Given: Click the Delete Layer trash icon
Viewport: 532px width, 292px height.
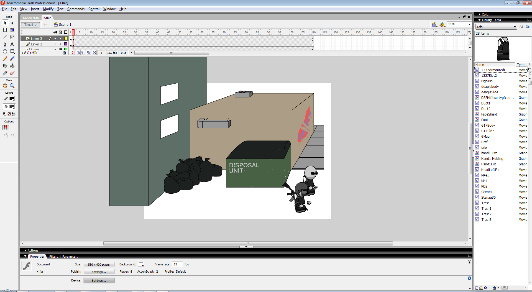Looking at the screenshot, I should click(x=65, y=53).
